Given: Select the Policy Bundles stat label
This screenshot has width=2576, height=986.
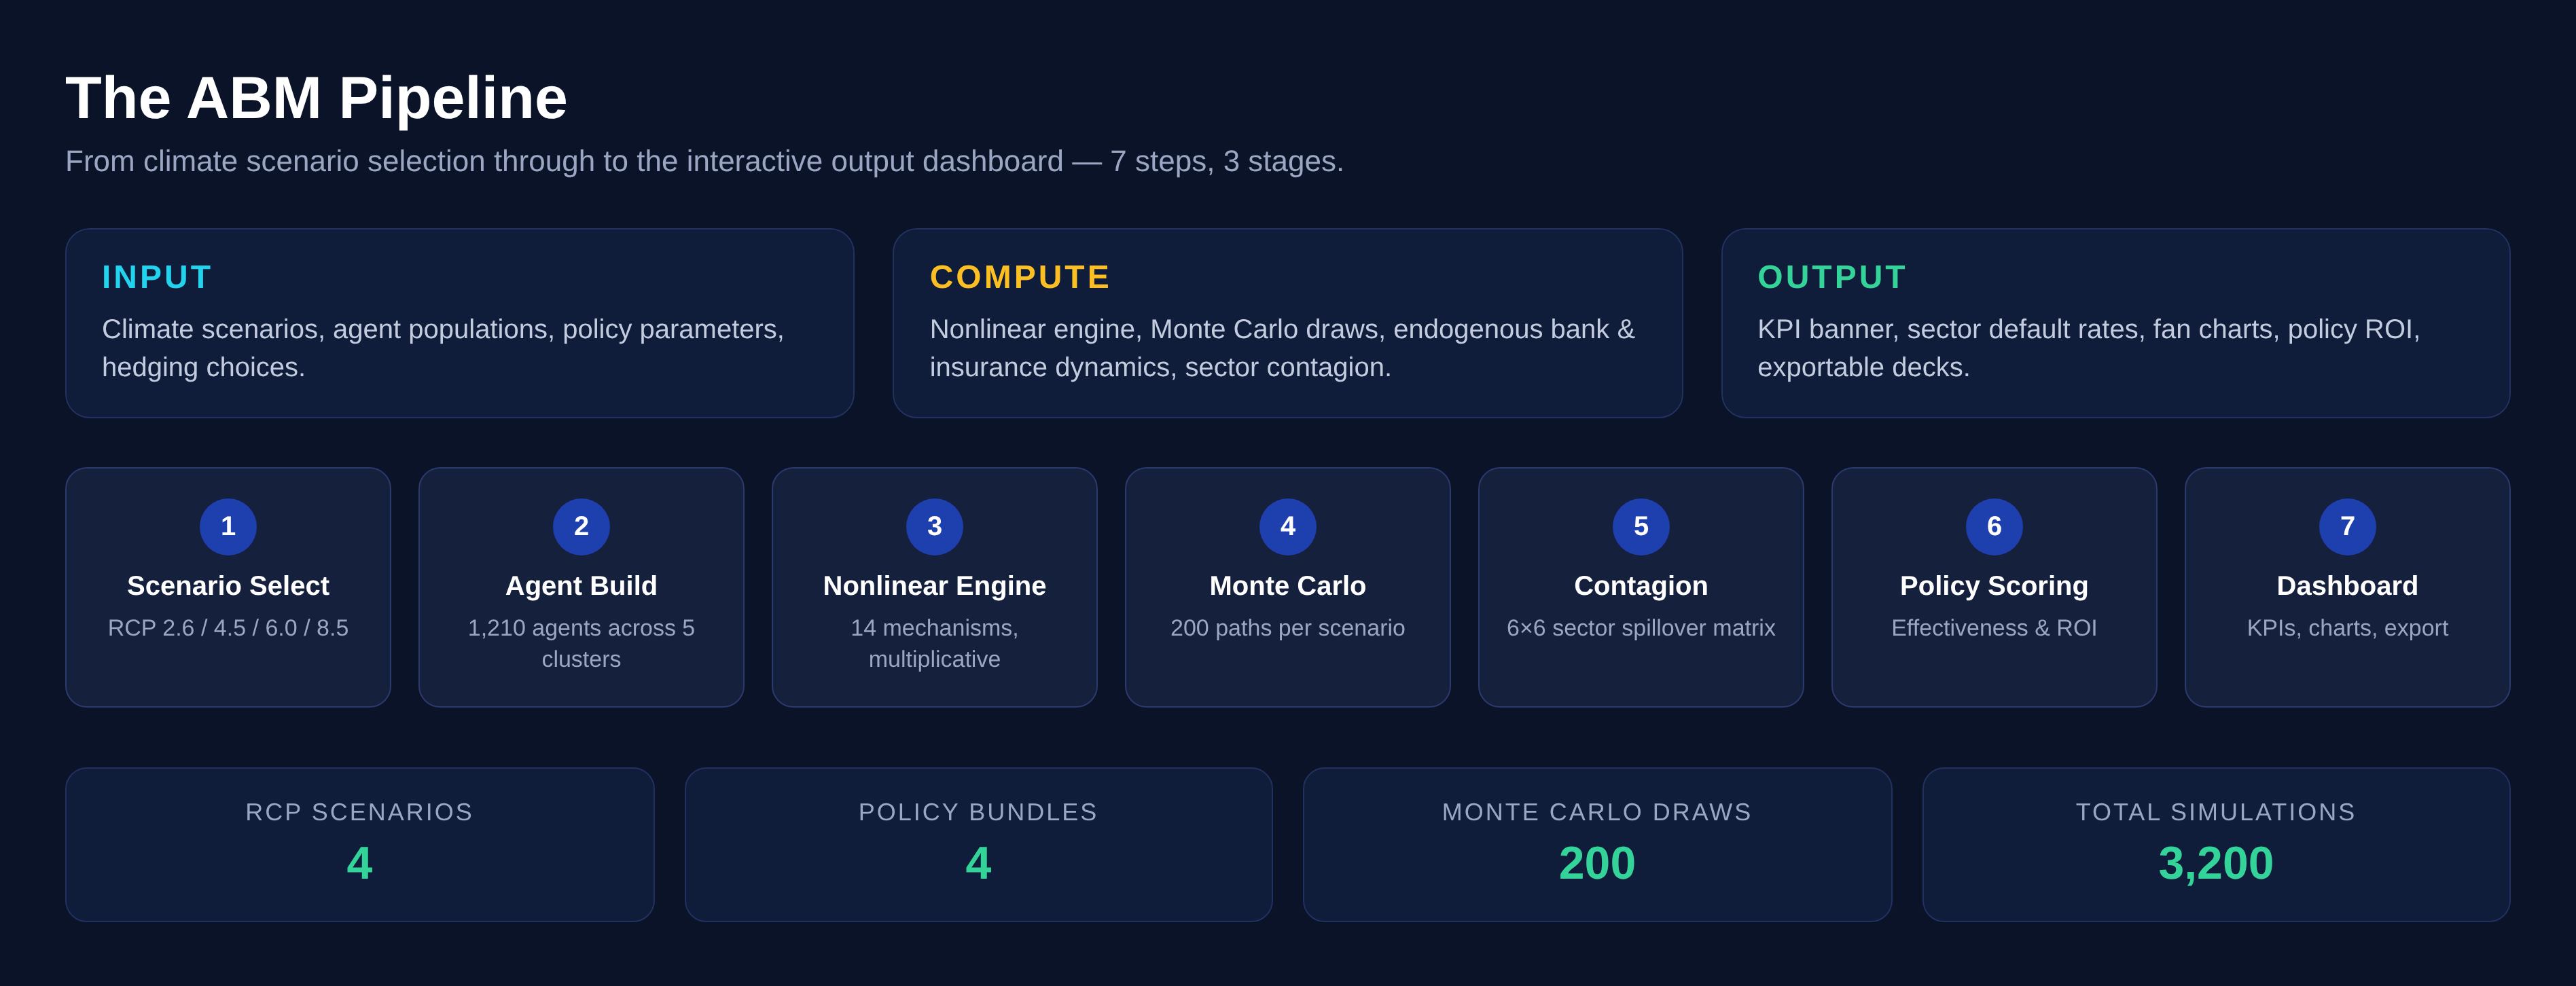Looking at the screenshot, I should (977, 812).
